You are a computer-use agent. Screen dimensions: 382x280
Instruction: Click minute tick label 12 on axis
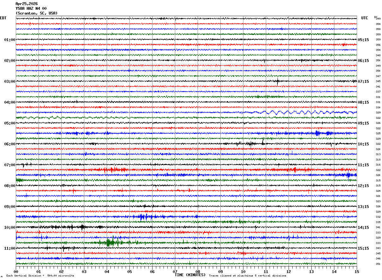(x=289, y=271)
